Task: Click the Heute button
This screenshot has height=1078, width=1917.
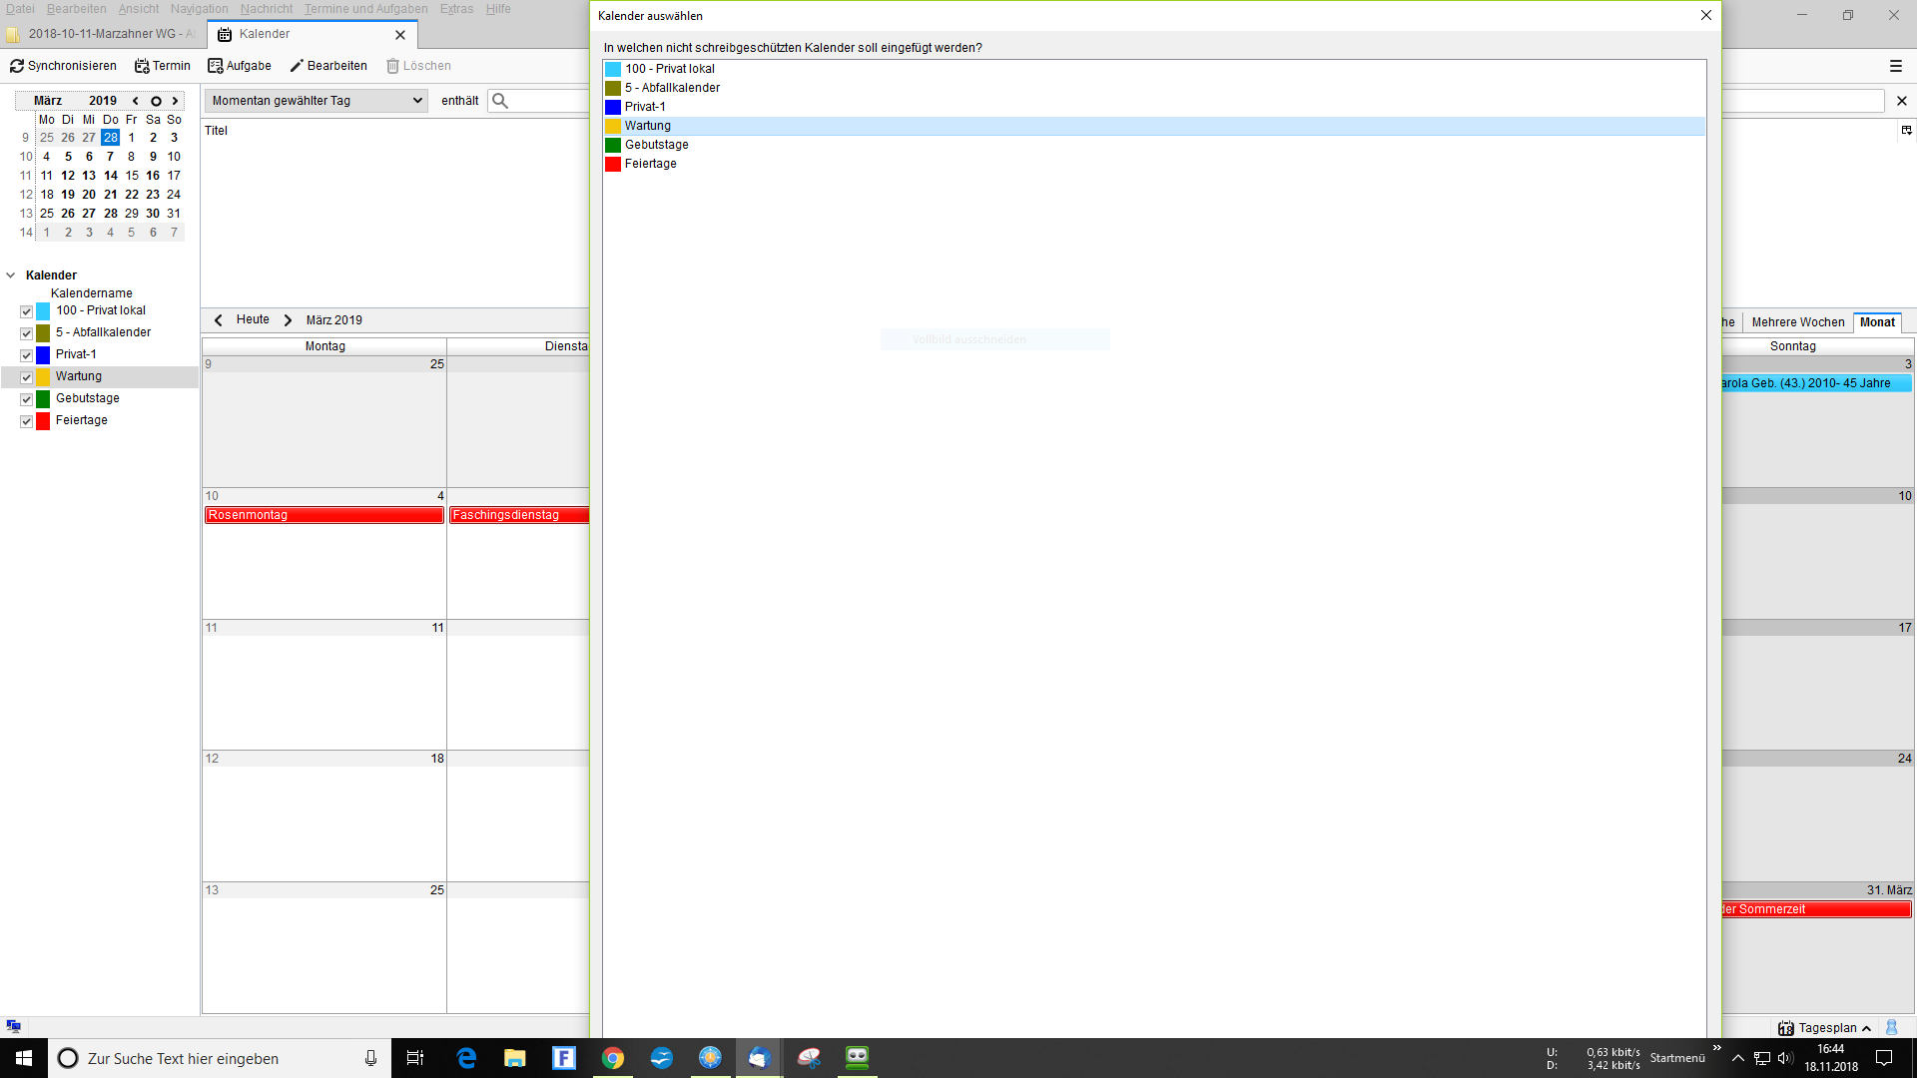Action: click(x=253, y=320)
